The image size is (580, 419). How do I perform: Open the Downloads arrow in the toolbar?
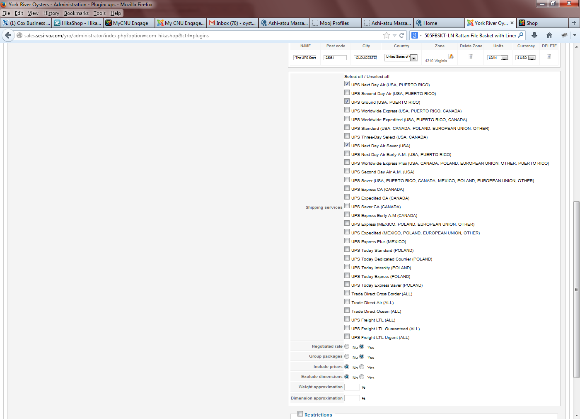point(534,35)
